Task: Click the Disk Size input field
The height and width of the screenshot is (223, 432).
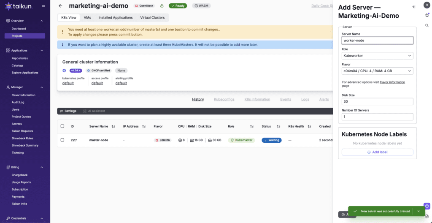Action: (377, 101)
